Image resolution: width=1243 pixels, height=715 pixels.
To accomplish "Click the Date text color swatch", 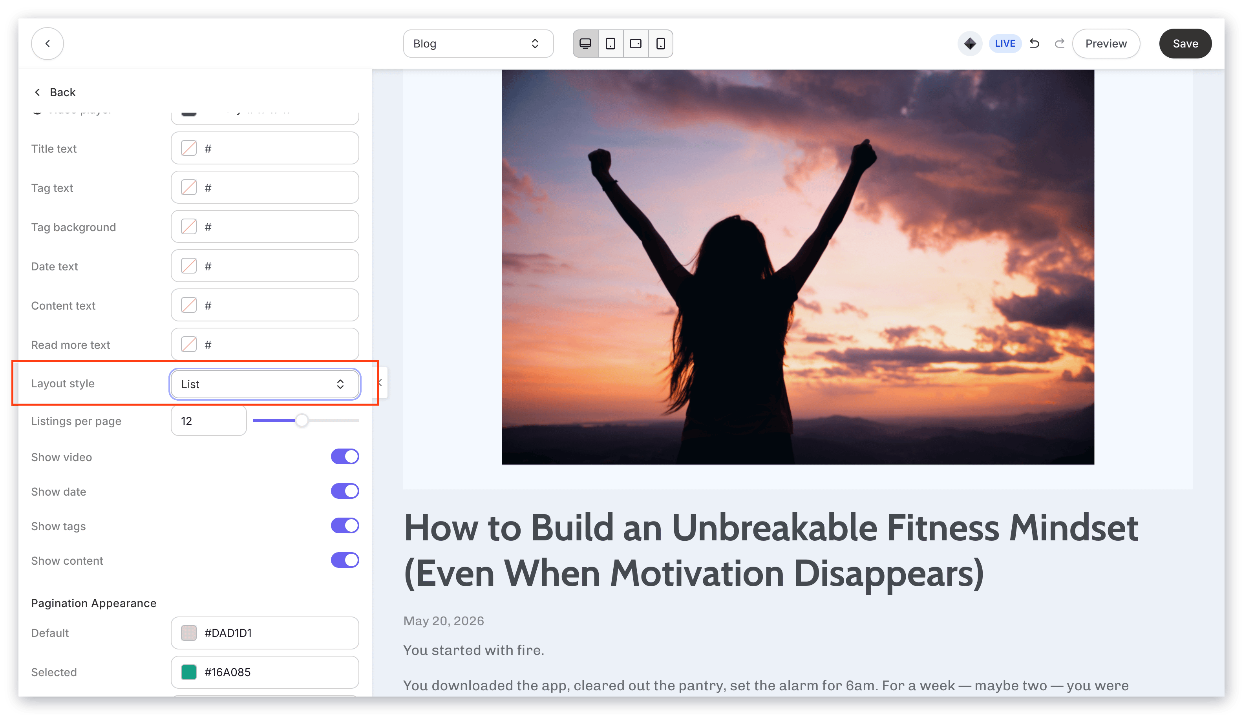I will 189,266.
